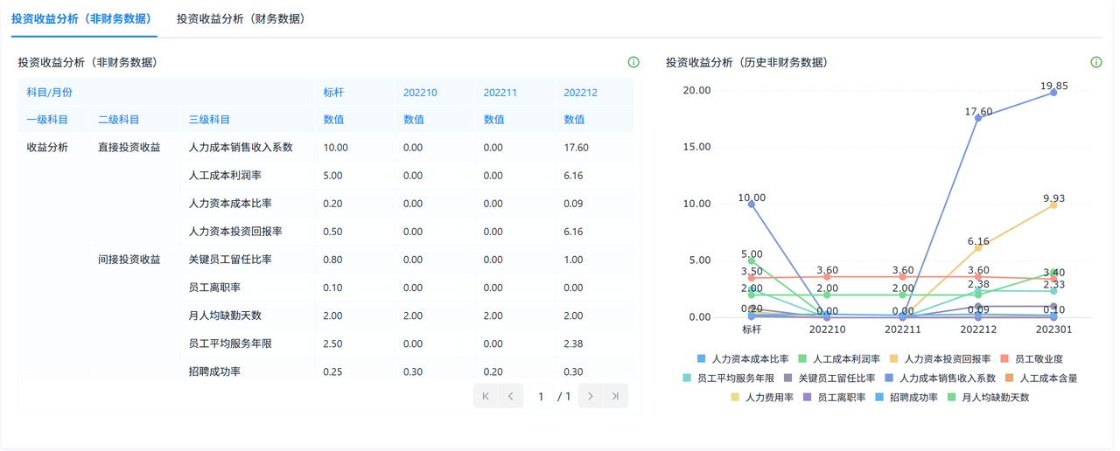Click the 19.85 data point on chart
The width and height of the screenshot is (1120, 451).
1053,92
